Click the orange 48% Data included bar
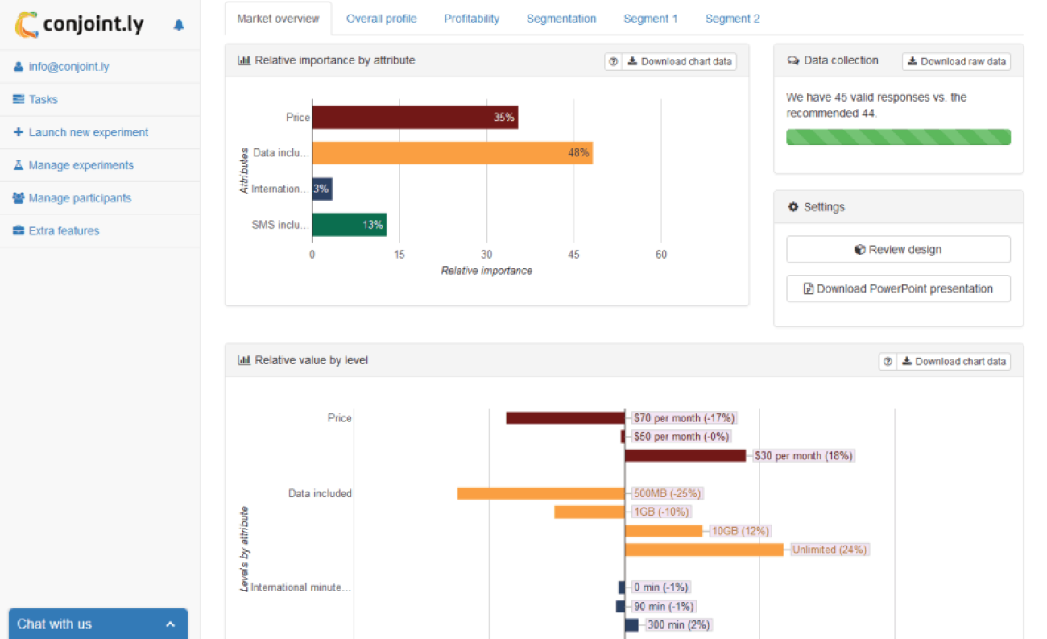This screenshot has width=1047, height=639. click(452, 153)
